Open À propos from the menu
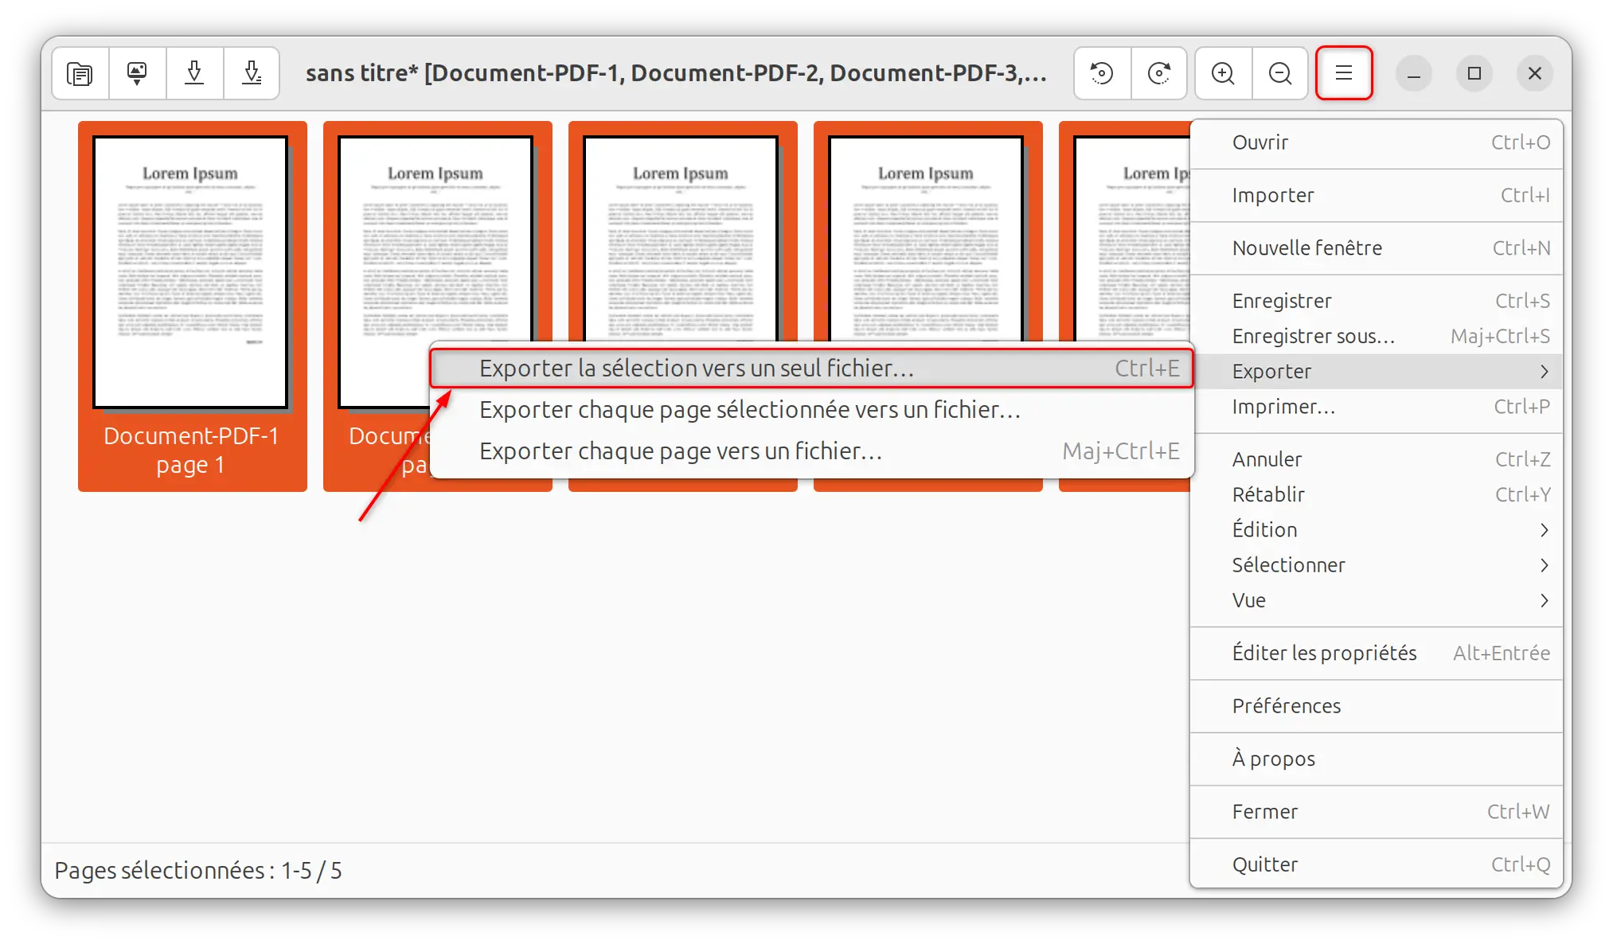1613x944 pixels. 1377,759
